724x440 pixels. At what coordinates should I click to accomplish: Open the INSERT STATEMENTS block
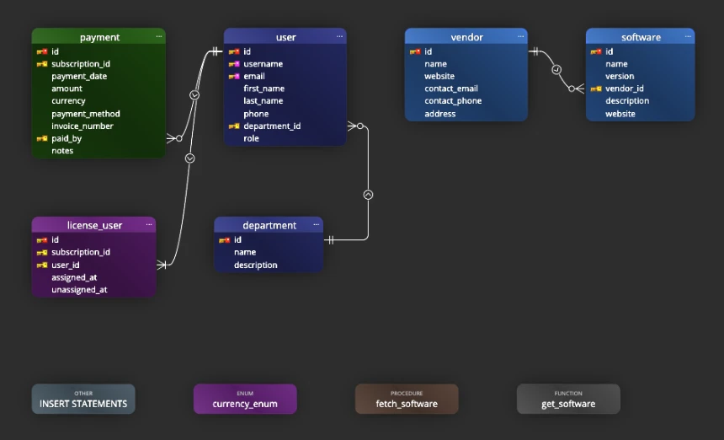83,399
